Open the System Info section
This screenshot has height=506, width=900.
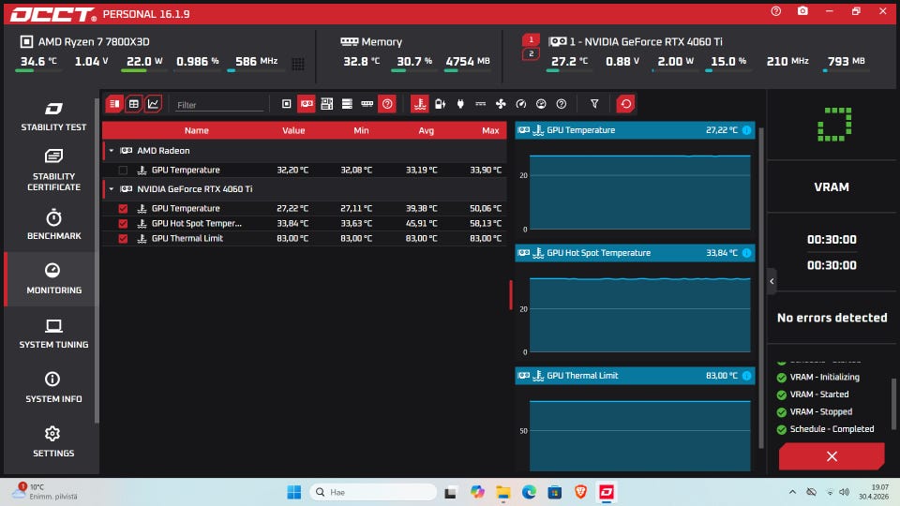point(53,388)
